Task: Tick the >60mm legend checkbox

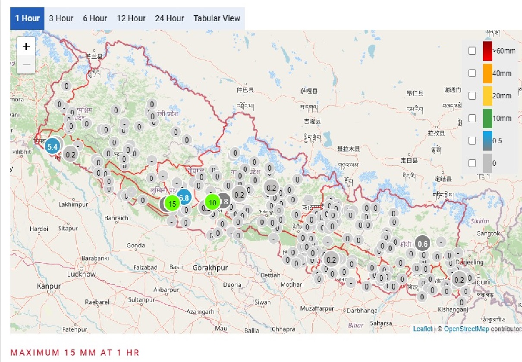Action: point(472,51)
